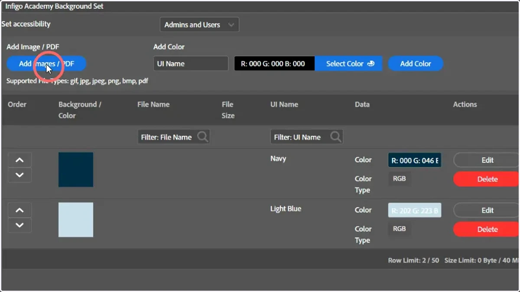Click the Light Blue RGB value field

(415, 210)
